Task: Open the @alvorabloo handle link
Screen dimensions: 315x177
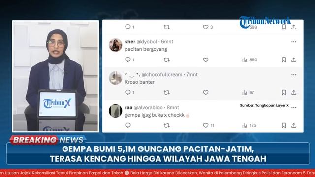Action: point(148,108)
